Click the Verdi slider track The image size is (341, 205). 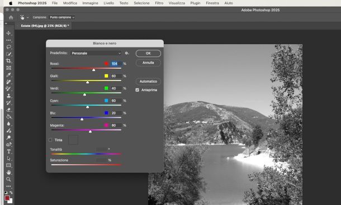click(x=86, y=93)
